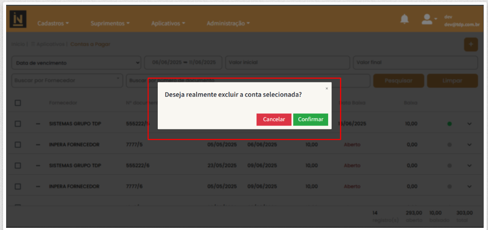
Task: Open the notifications bell icon
Action: pos(405,19)
